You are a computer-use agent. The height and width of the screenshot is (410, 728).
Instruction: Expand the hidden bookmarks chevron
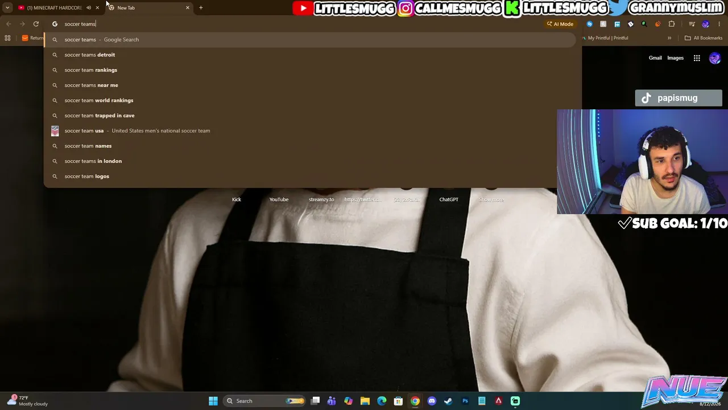coord(669,38)
